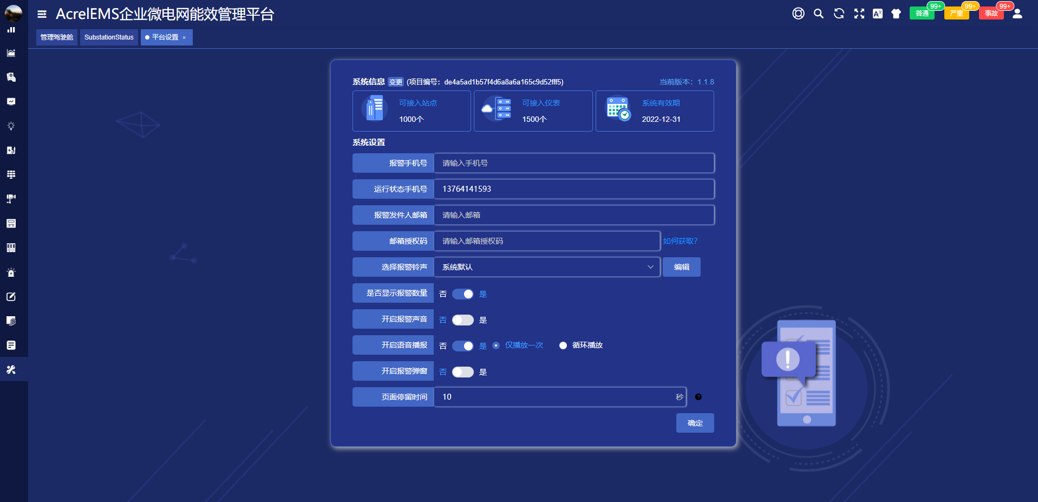Enter fullscreen using the expand icon
Image resolution: width=1038 pixels, height=502 pixels.
(x=859, y=14)
